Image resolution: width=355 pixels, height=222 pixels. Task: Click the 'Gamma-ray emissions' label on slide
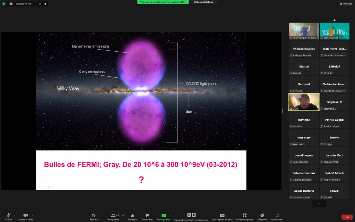point(90,46)
